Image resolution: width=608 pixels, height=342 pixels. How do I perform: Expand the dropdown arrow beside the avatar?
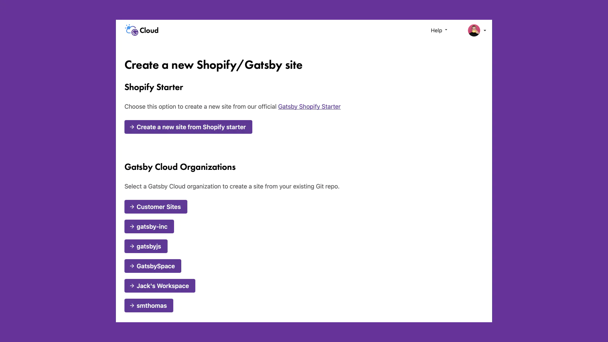pyautogui.click(x=485, y=30)
